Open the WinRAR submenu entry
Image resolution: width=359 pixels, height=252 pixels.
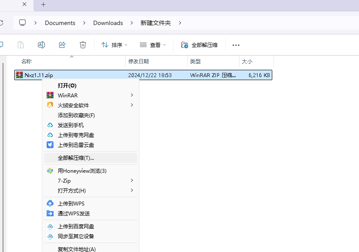(91, 95)
